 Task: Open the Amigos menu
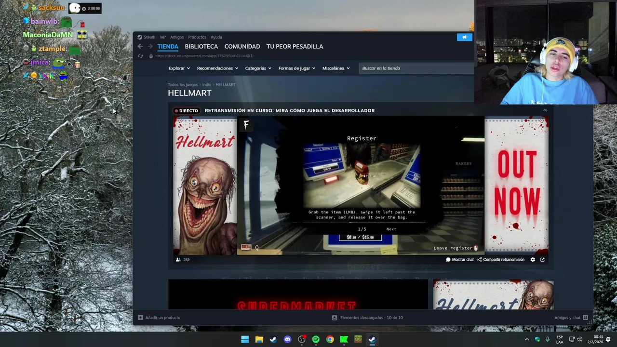[177, 37]
